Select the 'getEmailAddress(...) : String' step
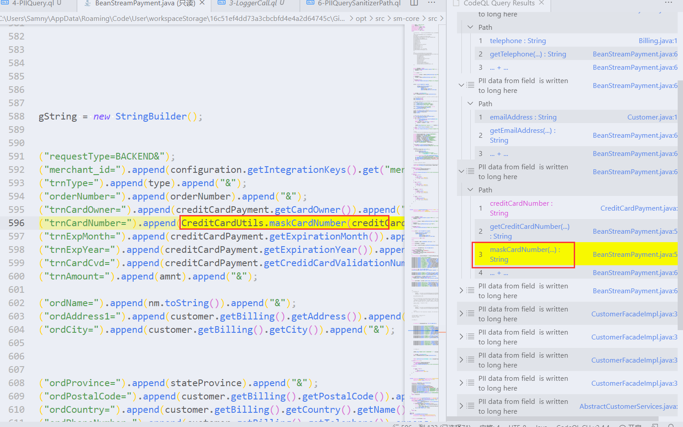 coord(523,135)
